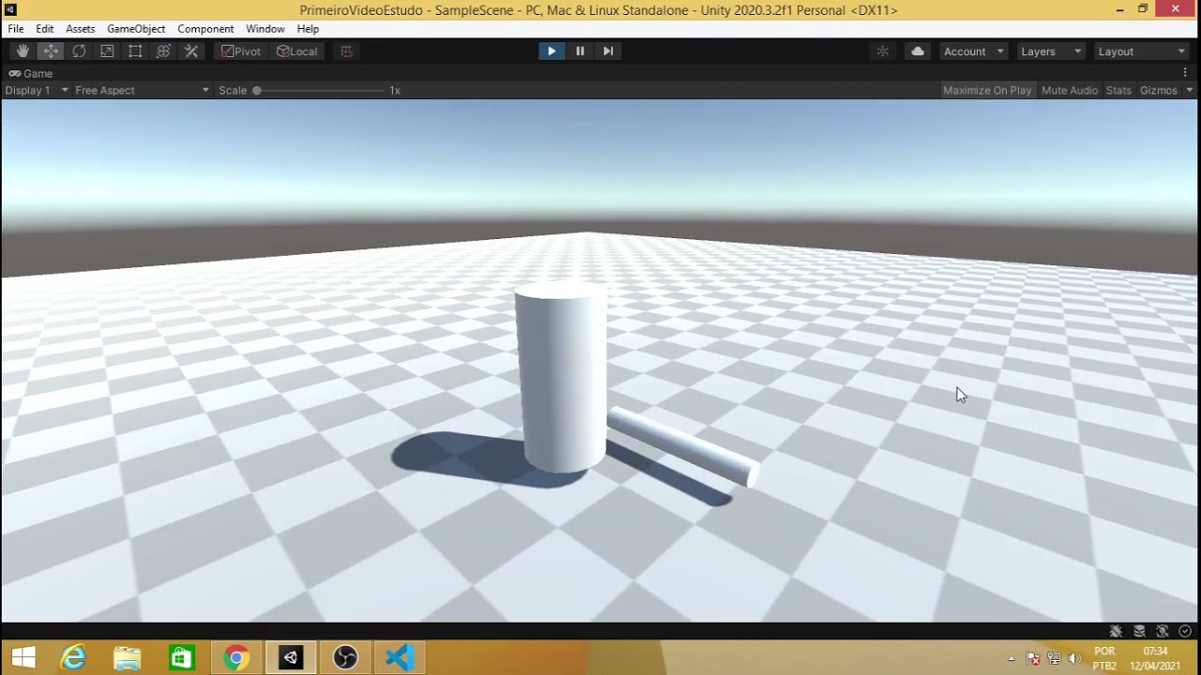
Task: Open the Account dropdown
Action: pos(974,52)
